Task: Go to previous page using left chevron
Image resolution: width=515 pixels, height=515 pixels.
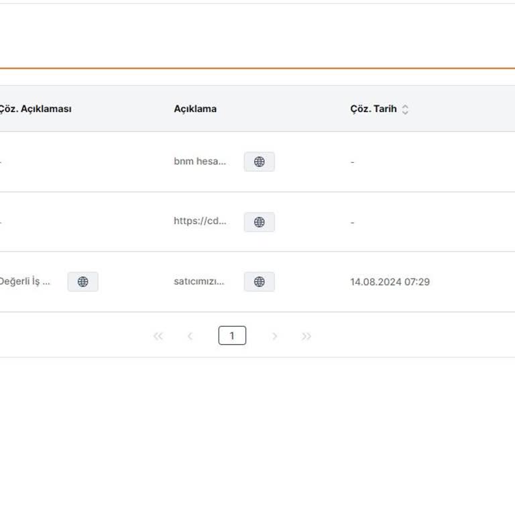Action: click(x=190, y=336)
